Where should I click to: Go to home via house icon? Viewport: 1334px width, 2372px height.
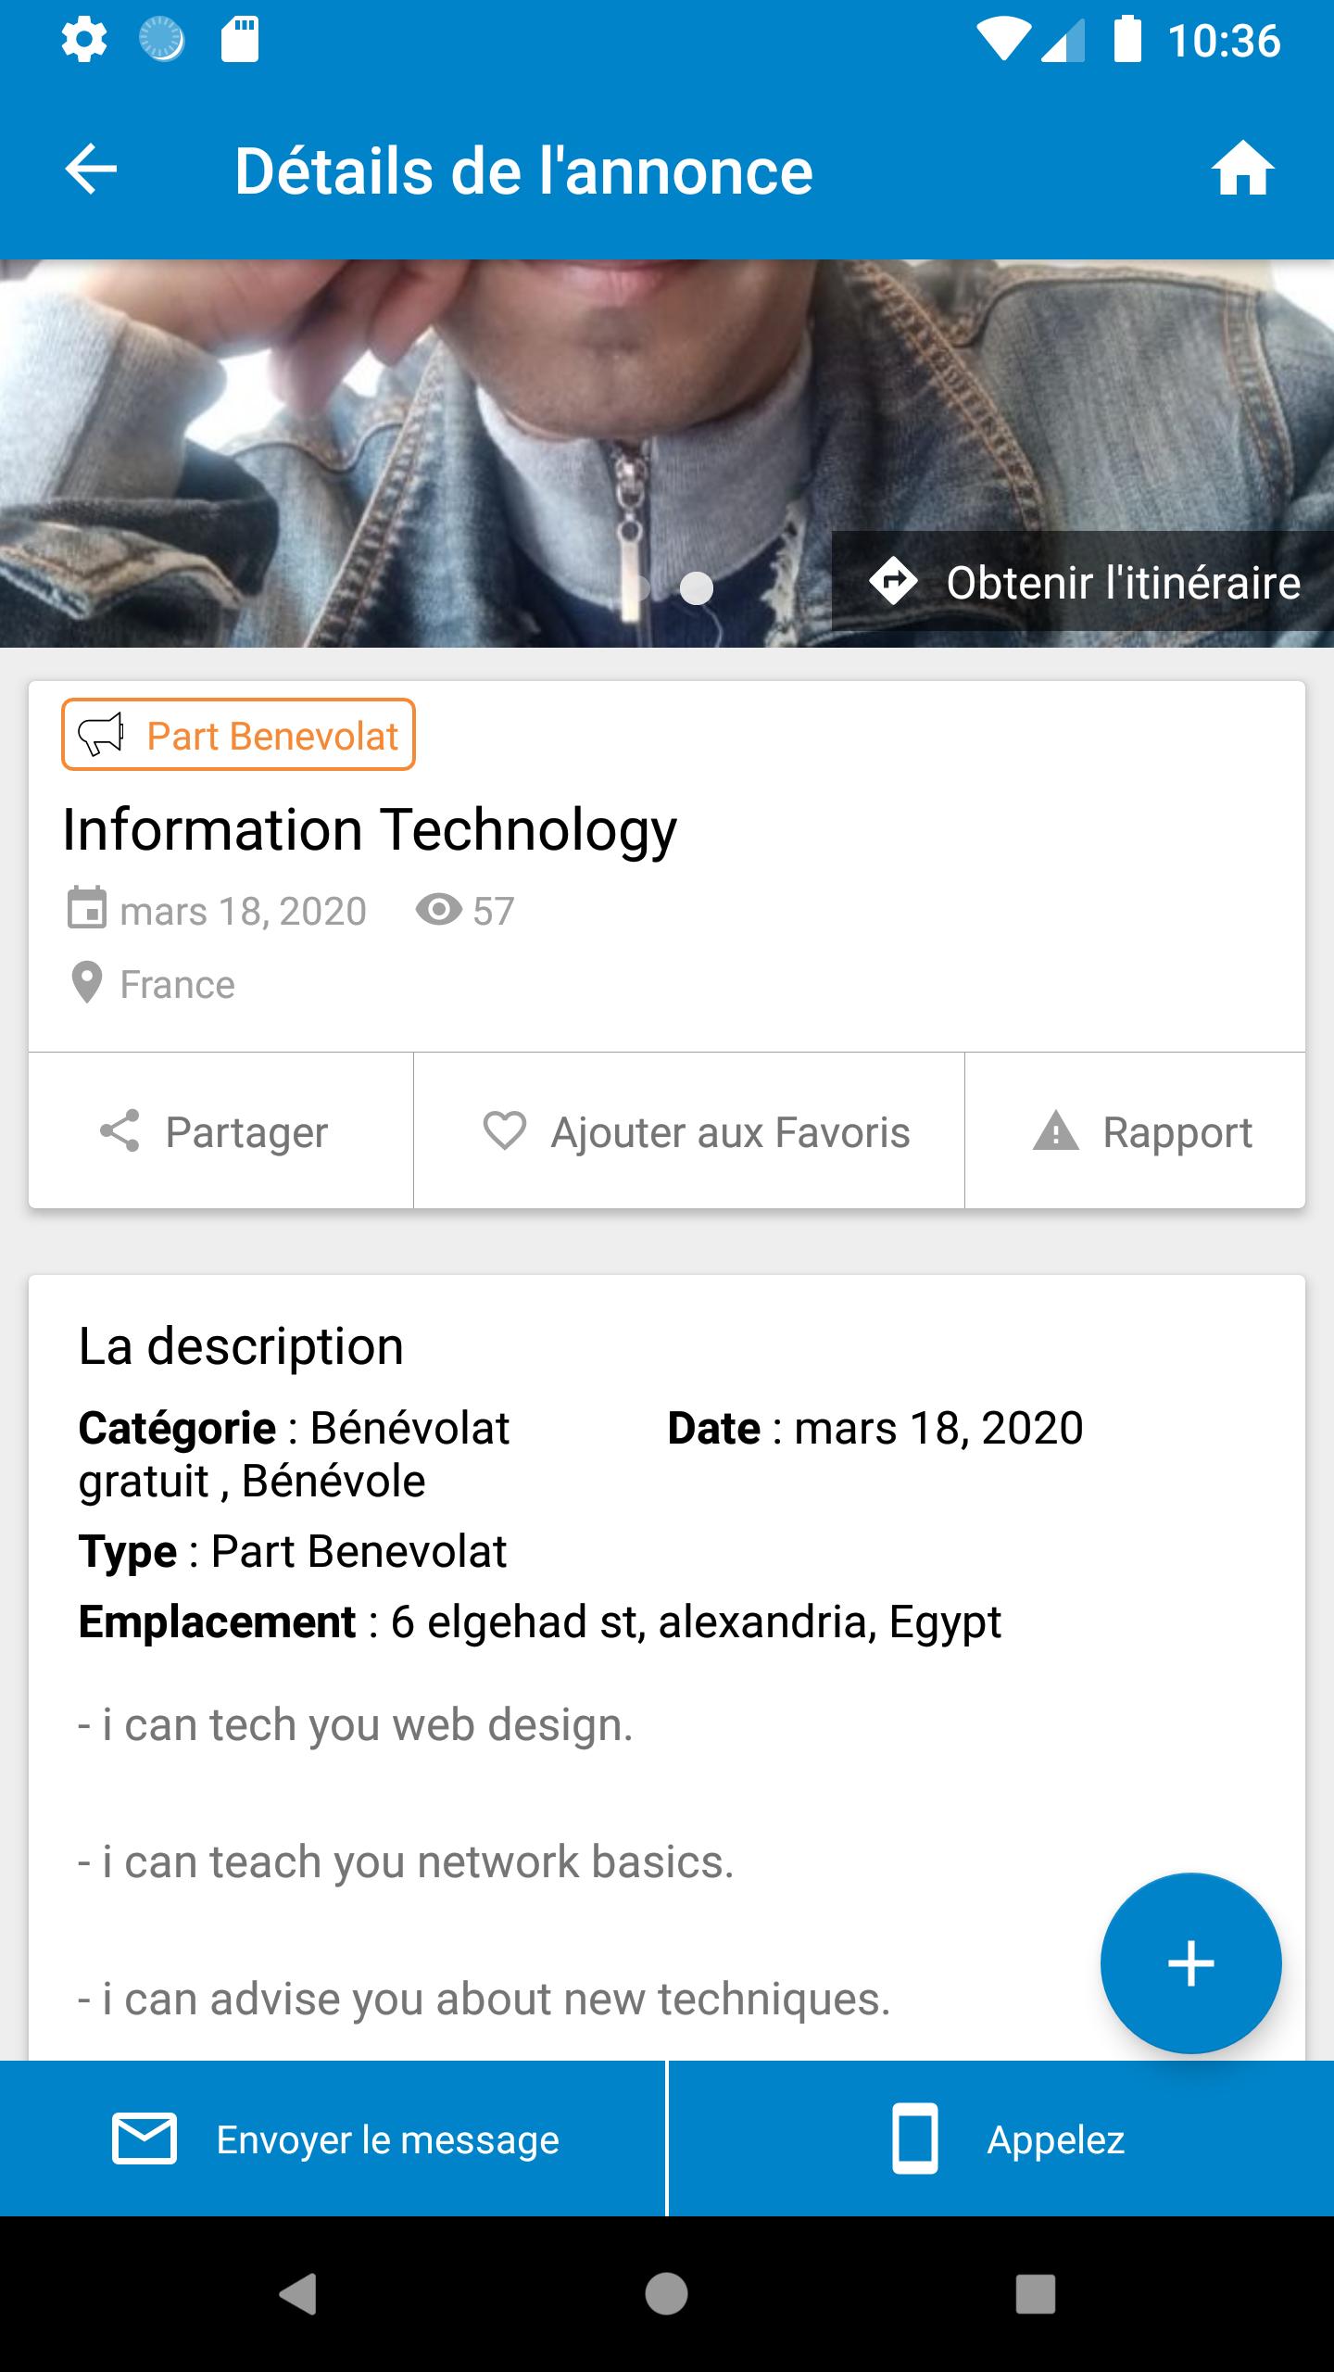(1242, 170)
